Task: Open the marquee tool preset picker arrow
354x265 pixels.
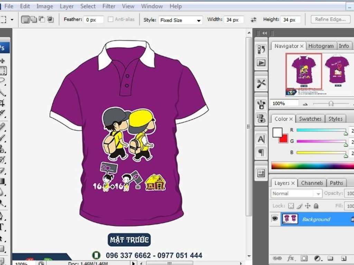Action: pos(12,20)
